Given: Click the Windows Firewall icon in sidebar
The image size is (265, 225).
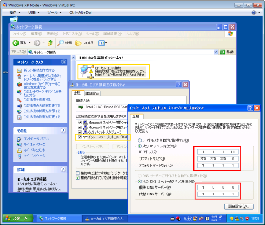Looking at the screenshot, I should point(19,85).
